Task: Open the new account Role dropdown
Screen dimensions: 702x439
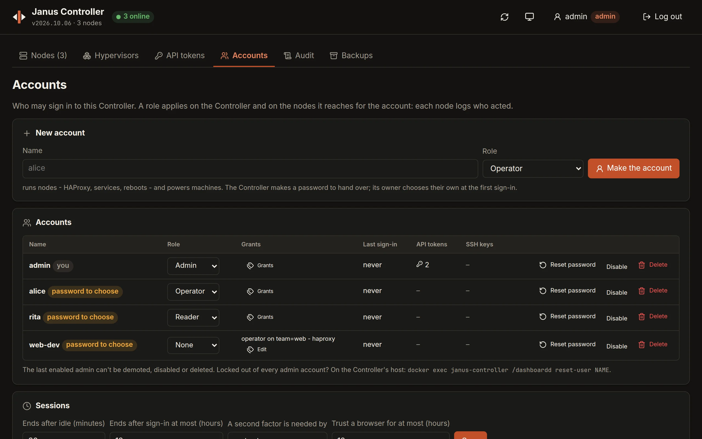Action: click(x=533, y=169)
